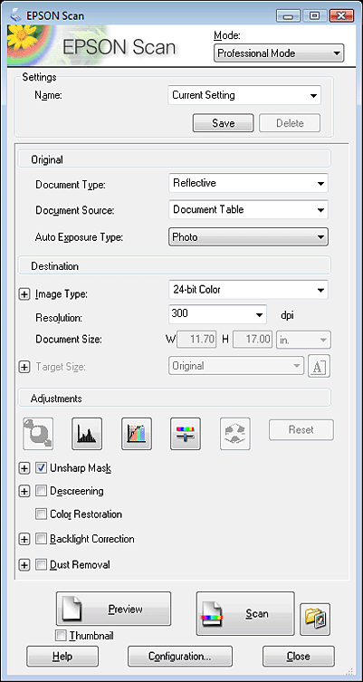Click the Configuration button
363x682 pixels.
click(x=179, y=656)
